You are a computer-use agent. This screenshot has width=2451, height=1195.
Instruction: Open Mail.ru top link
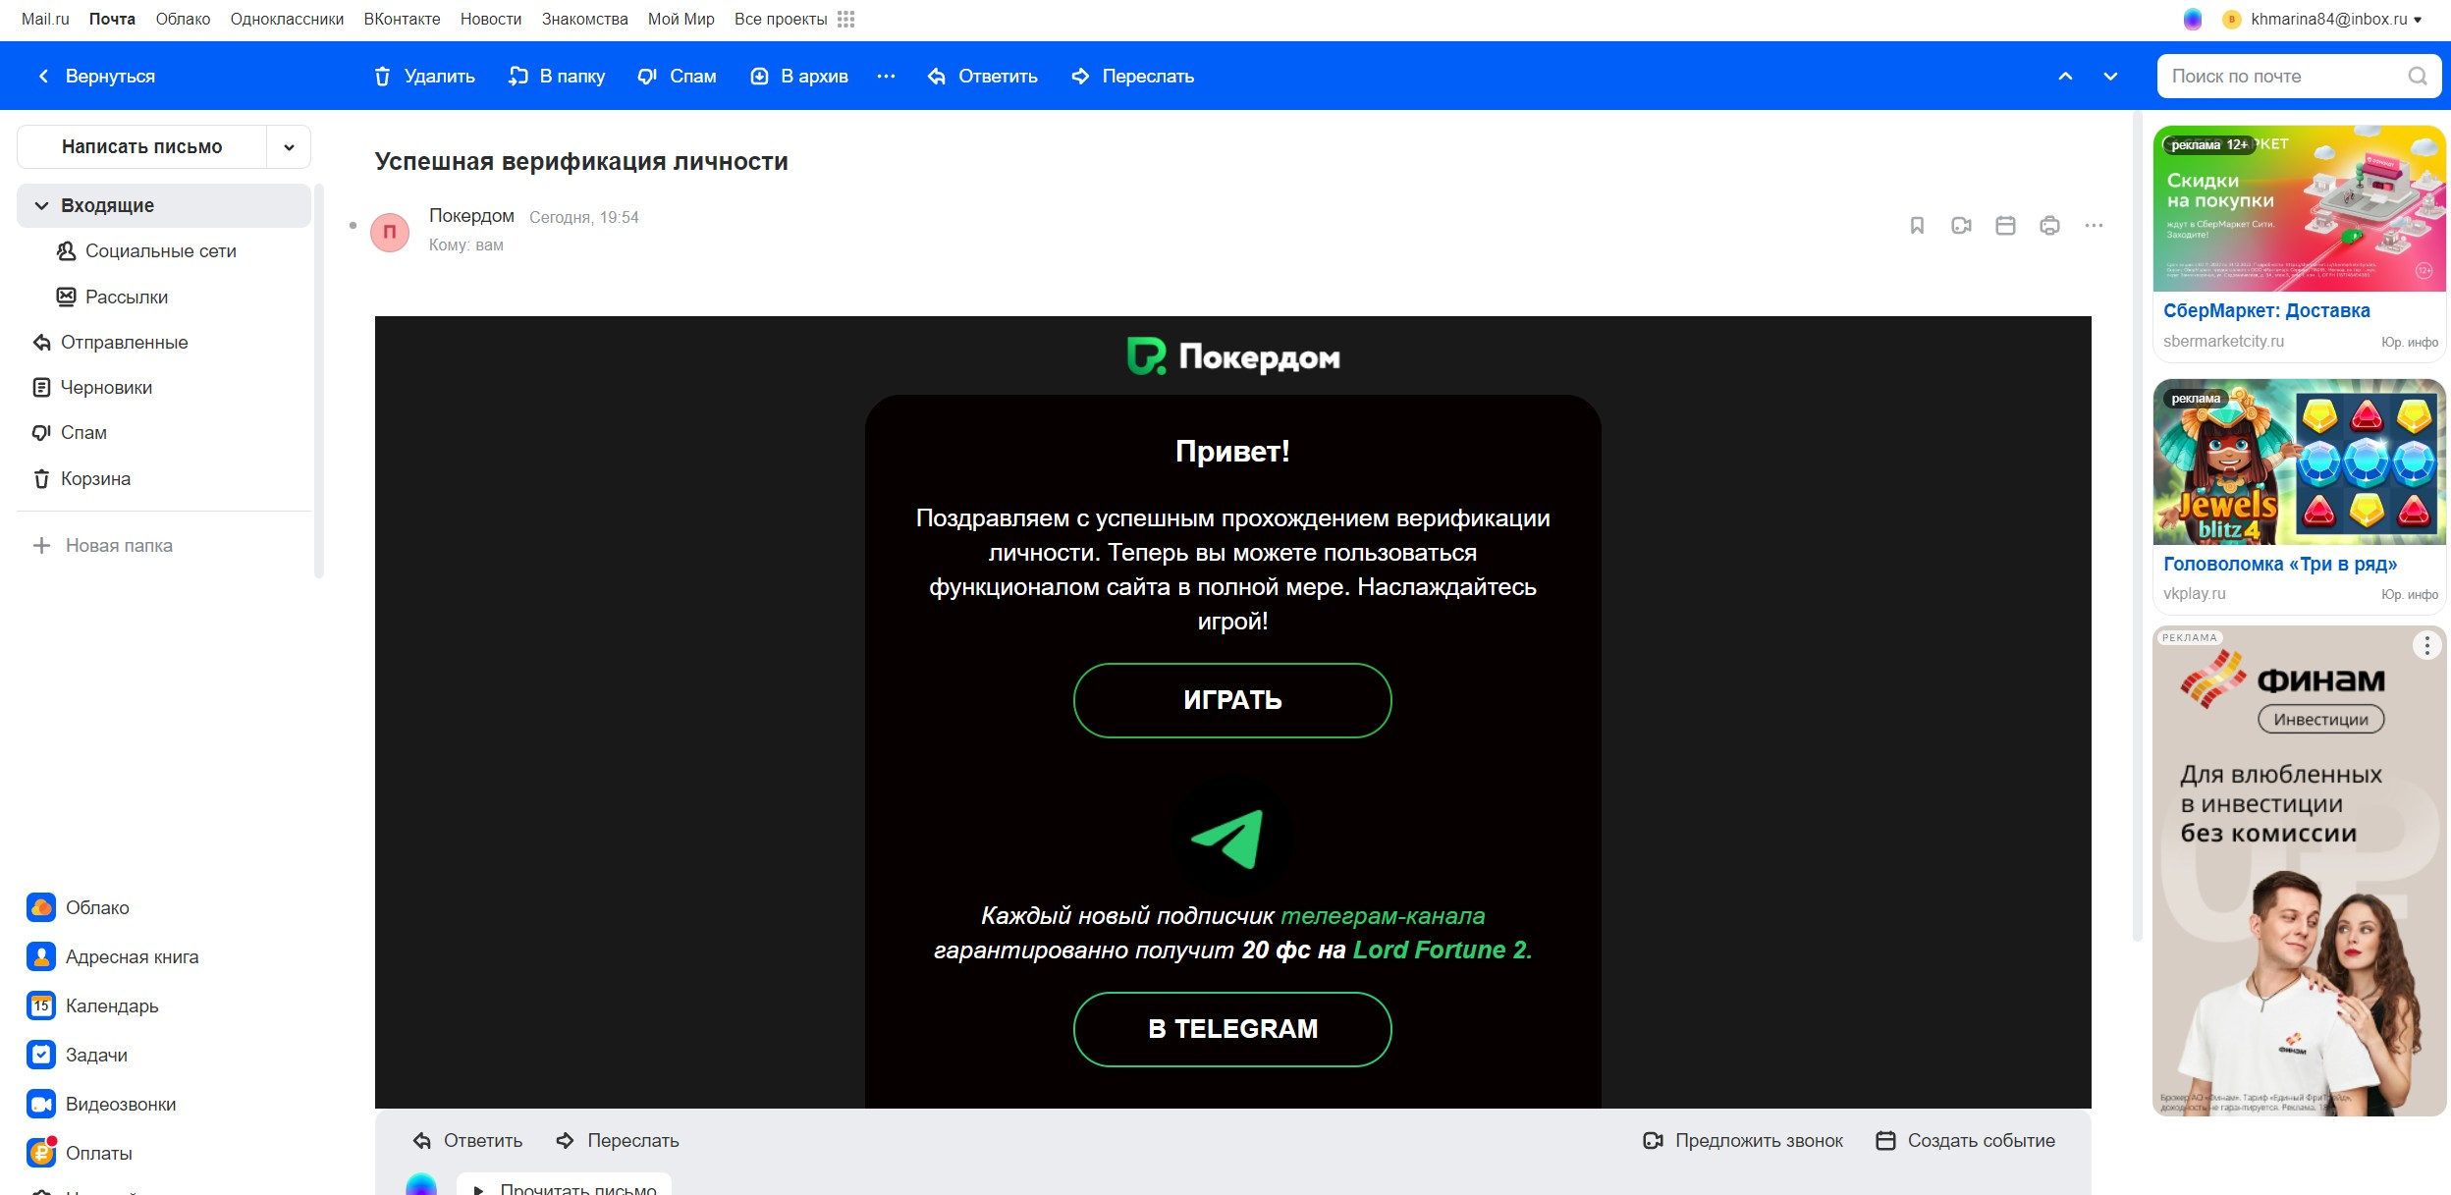(x=45, y=19)
